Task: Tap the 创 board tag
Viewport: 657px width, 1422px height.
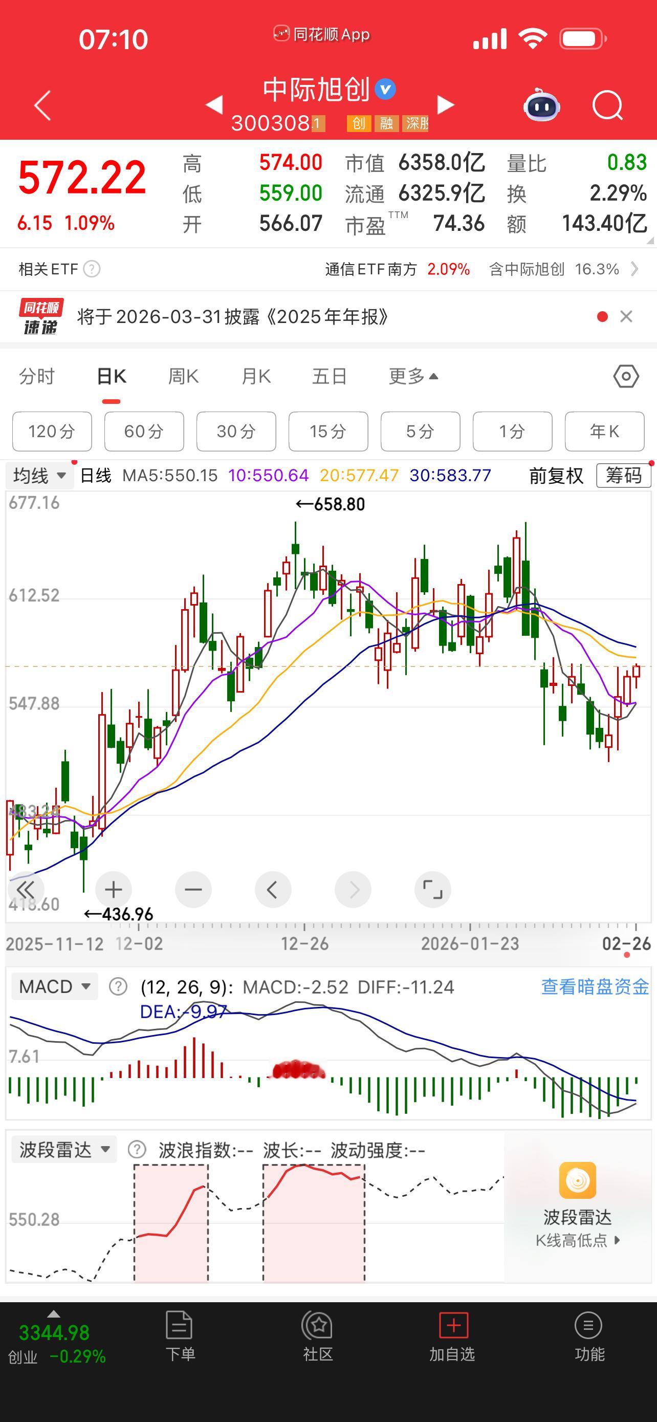Action: 359,123
